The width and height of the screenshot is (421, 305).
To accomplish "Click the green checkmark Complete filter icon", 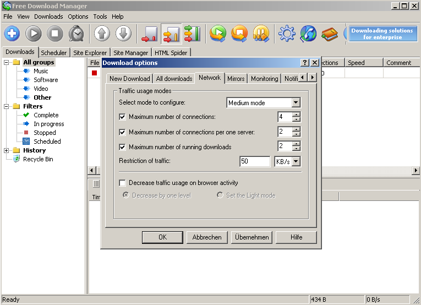I will 26,115.
